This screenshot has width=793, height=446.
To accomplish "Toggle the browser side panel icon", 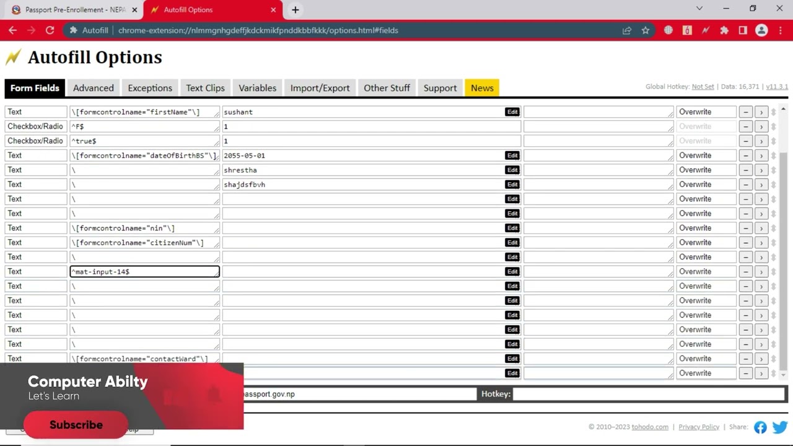I will pos(743,30).
